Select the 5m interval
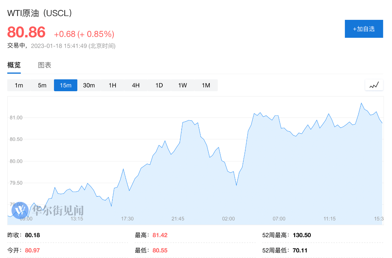392x258 pixels. [x=42, y=85]
